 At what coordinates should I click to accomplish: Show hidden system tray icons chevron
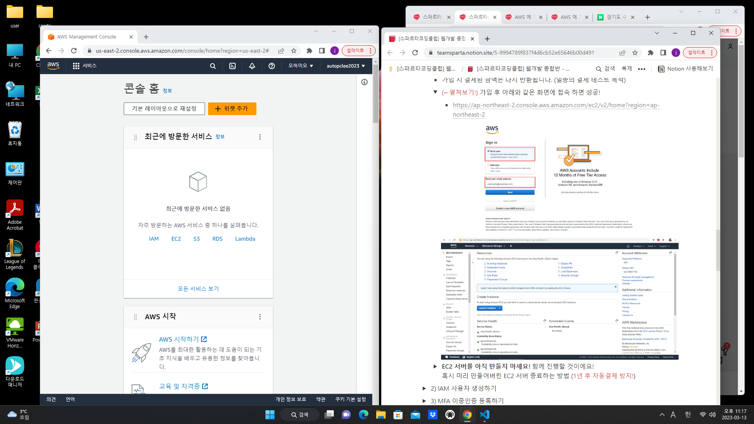(x=662, y=415)
